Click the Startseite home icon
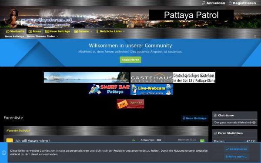The image size is (261, 163). point(7,31)
